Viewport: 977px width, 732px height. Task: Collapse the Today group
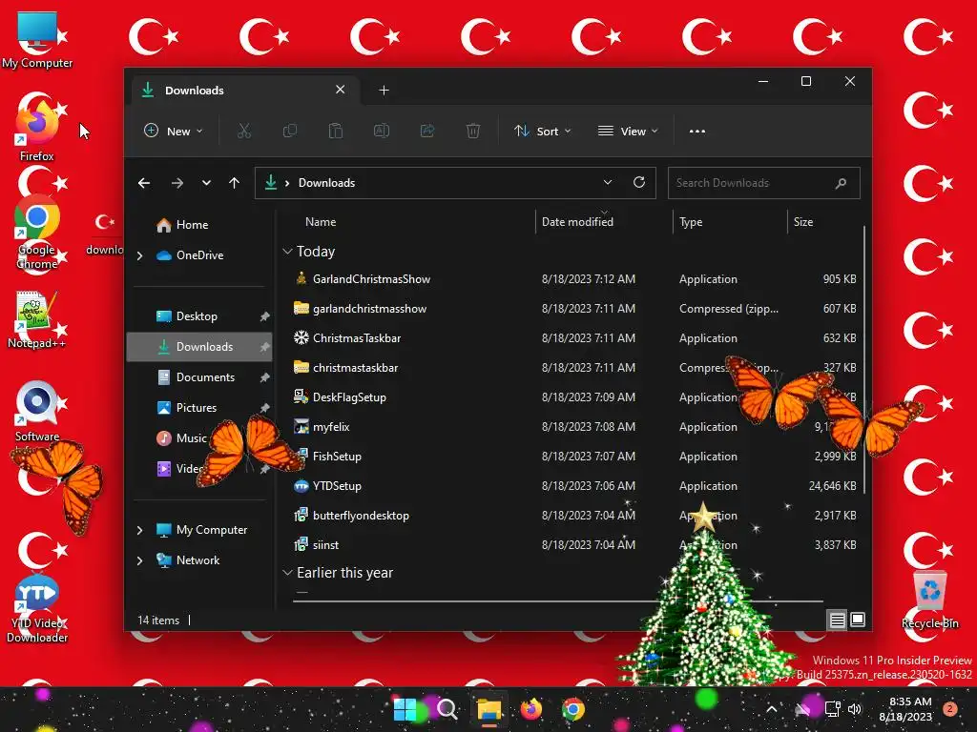(287, 252)
